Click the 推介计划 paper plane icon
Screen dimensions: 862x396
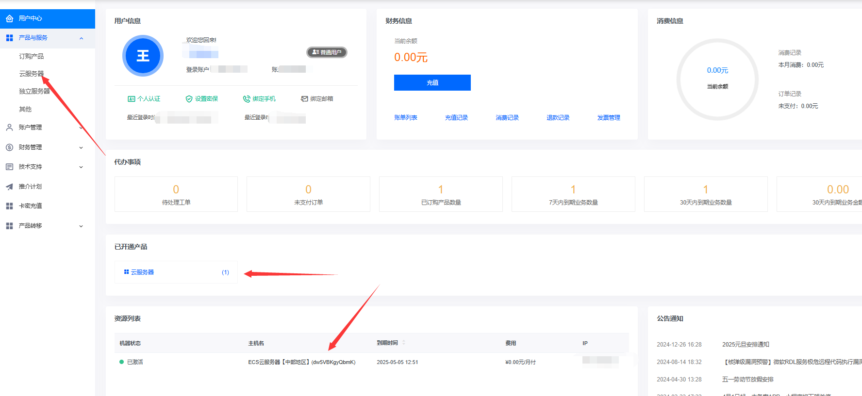(9, 187)
